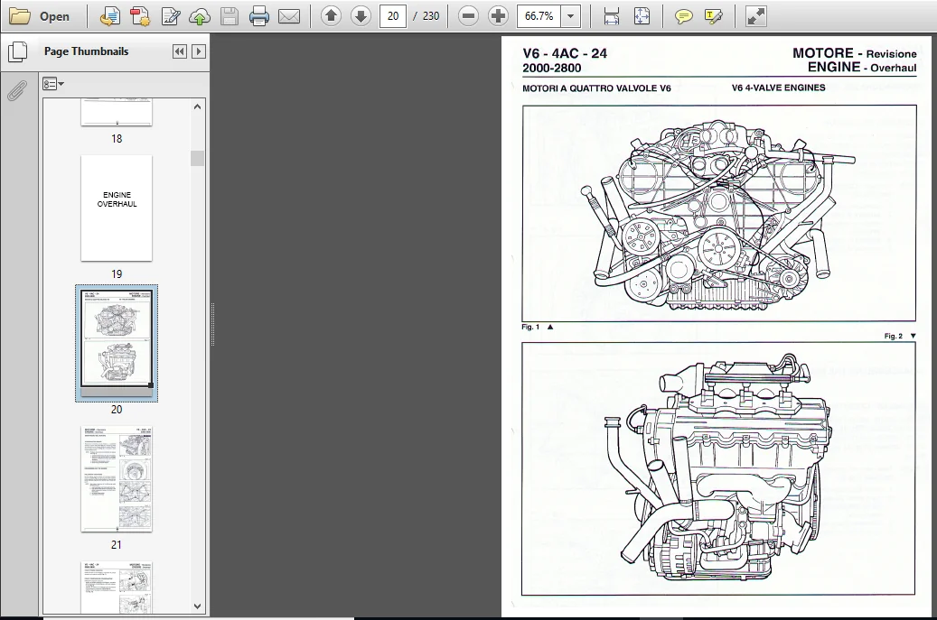Open the Attachments paperclip panel
This screenshot has width=937, height=620.
(17, 91)
